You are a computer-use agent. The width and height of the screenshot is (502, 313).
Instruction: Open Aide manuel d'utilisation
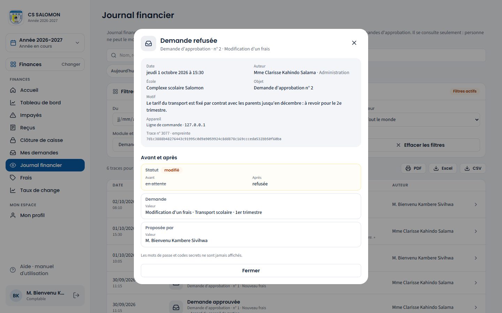tap(45, 270)
